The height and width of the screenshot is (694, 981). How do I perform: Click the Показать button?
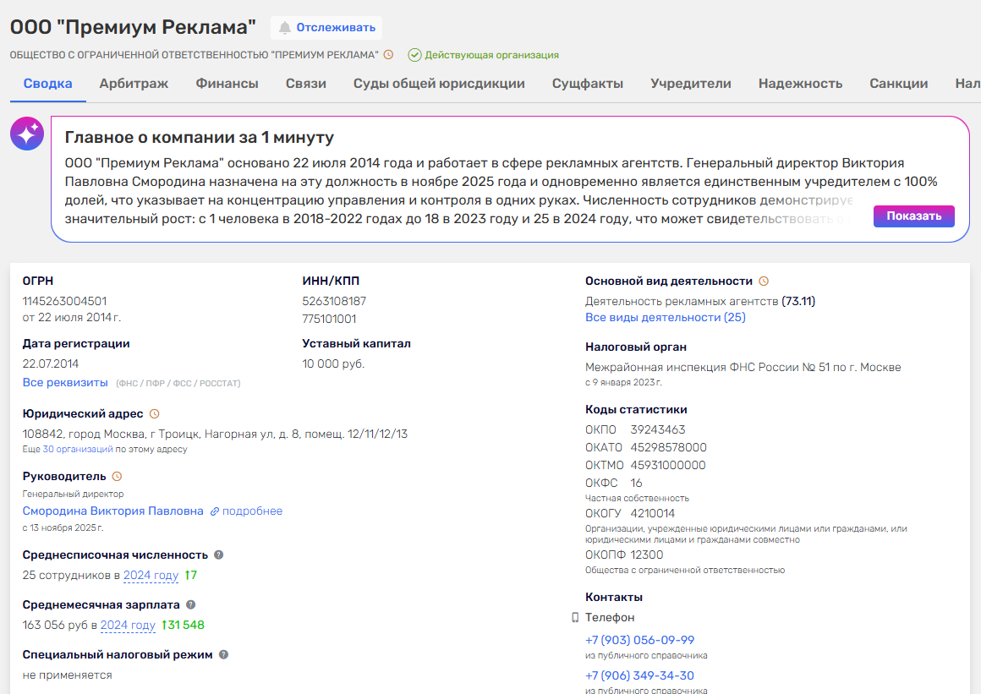coord(913,216)
